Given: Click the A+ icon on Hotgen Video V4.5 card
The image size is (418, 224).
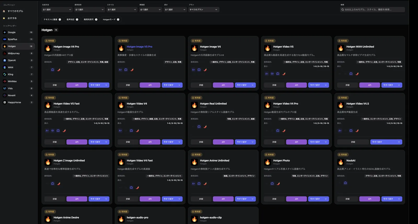Looking at the screenshot, I should pos(340,131).
